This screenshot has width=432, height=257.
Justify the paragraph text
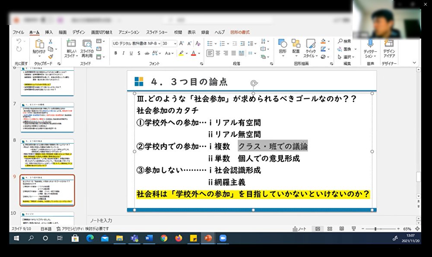234,53
